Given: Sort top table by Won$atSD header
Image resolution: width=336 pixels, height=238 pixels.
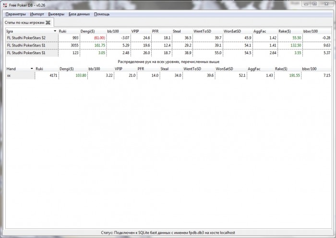Looking at the screenshot, I should [x=238, y=31].
